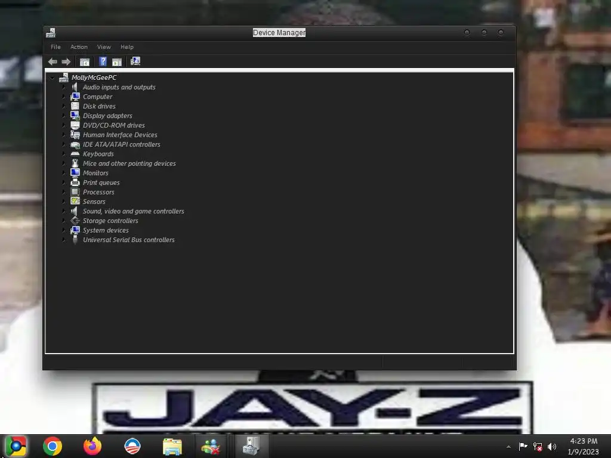Open volume speaker icon in system tray
Image resolution: width=611 pixels, height=458 pixels.
(552, 447)
